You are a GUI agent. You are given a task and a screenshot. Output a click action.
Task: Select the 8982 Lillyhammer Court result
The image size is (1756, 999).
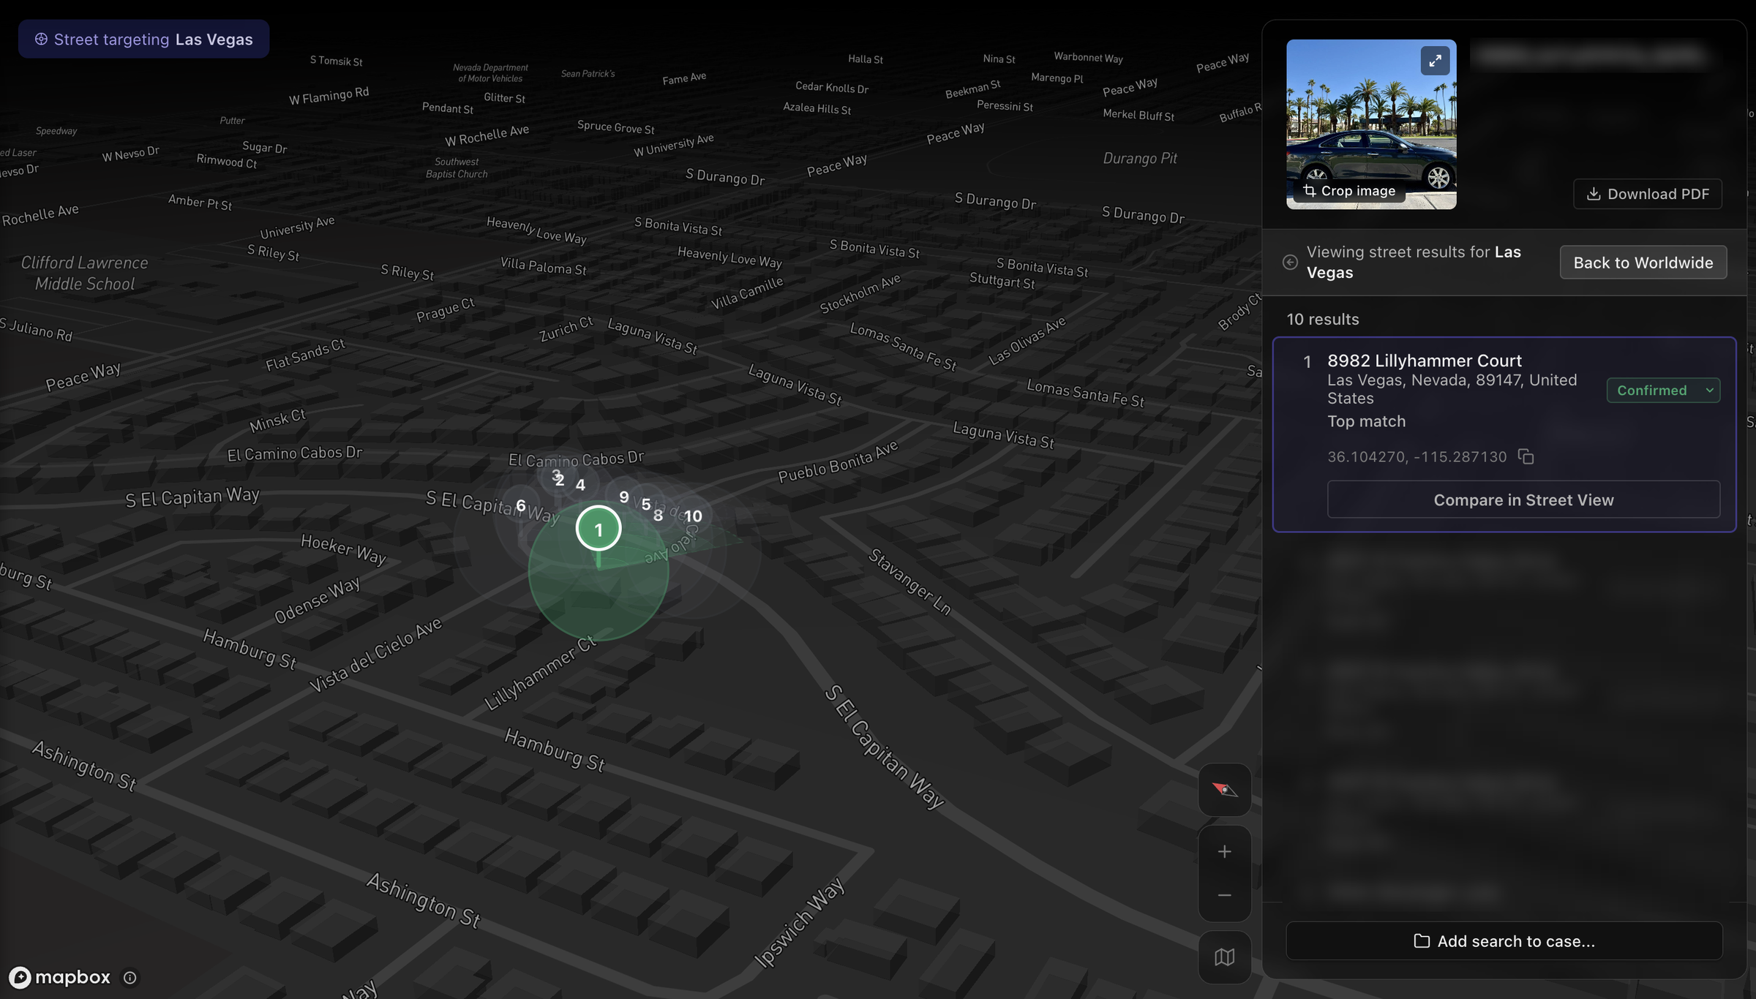(1504, 434)
